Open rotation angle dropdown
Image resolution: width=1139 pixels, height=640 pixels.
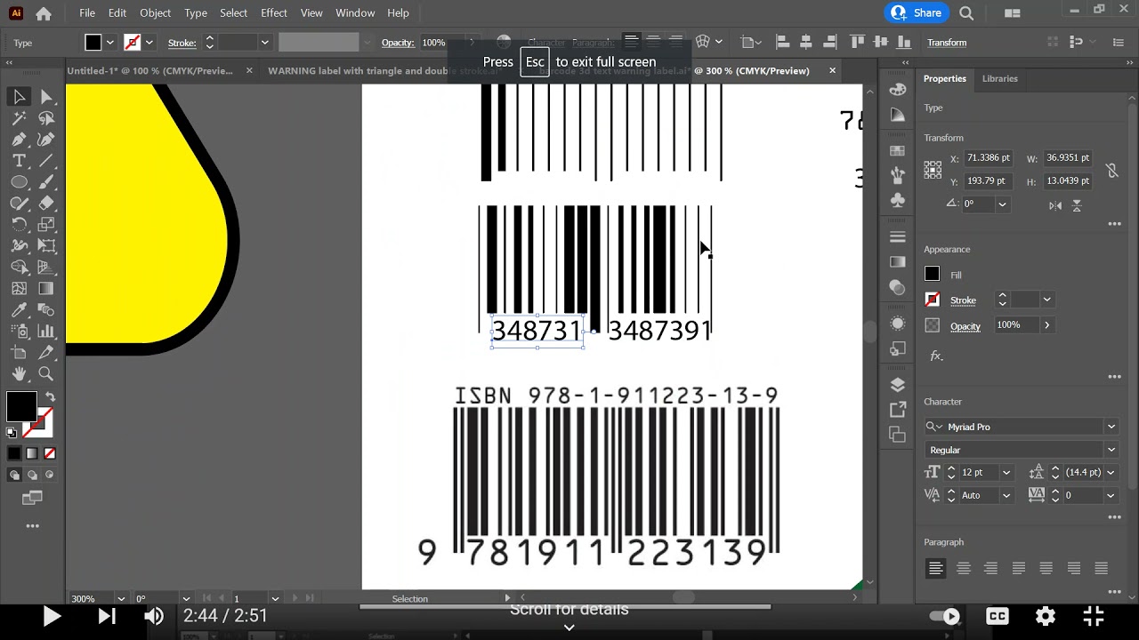click(x=1002, y=204)
